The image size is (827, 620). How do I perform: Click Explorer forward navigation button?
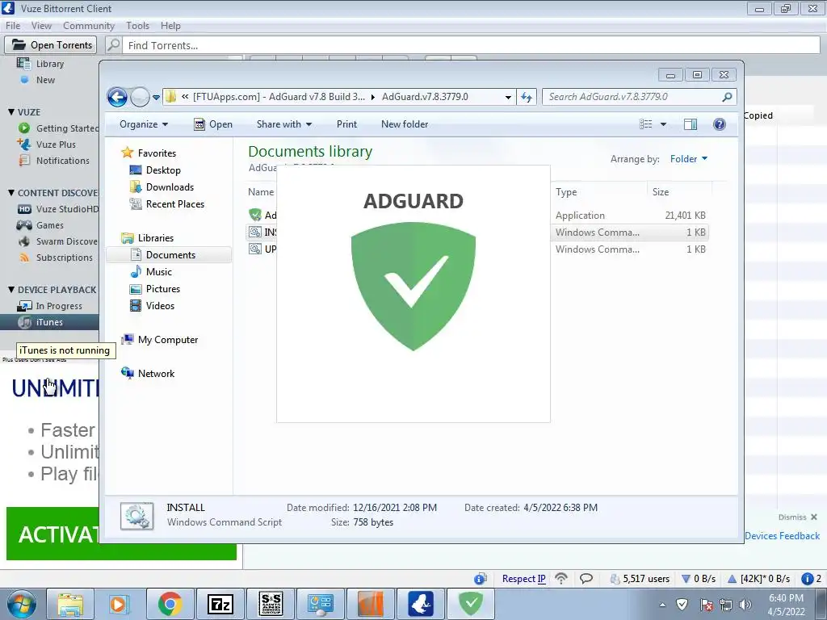point(140,97)
